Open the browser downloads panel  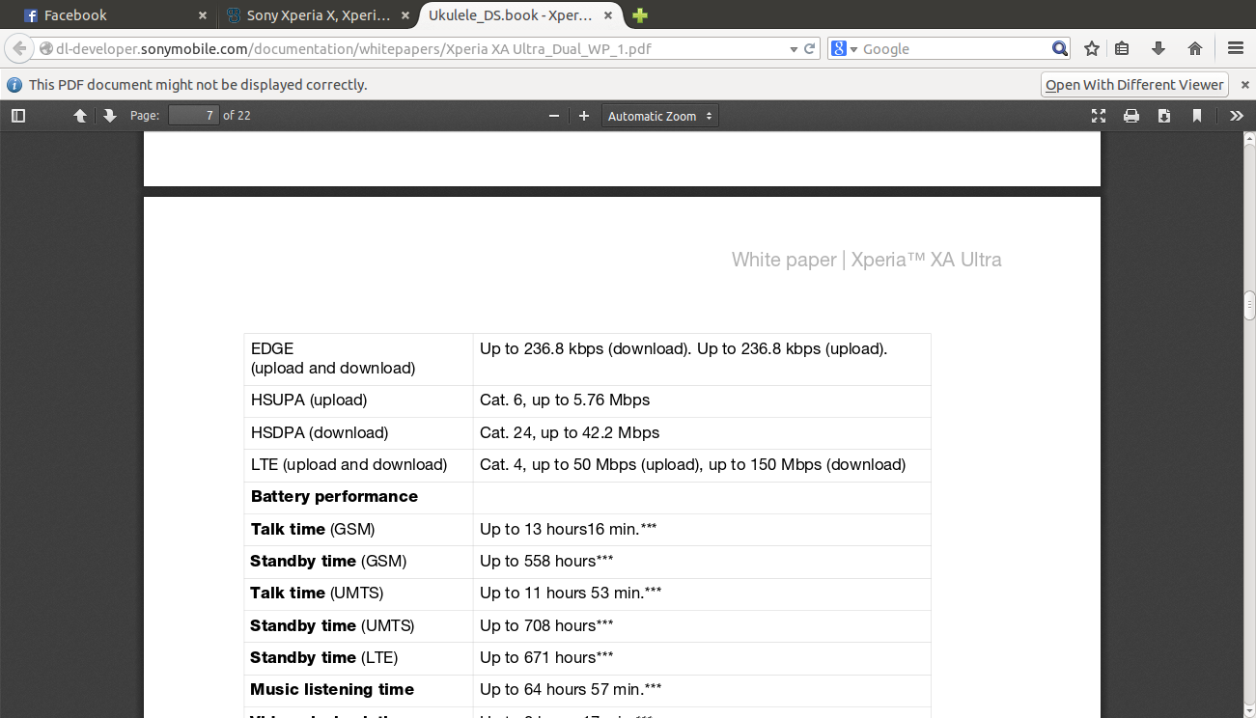(x=1158, y=49)
